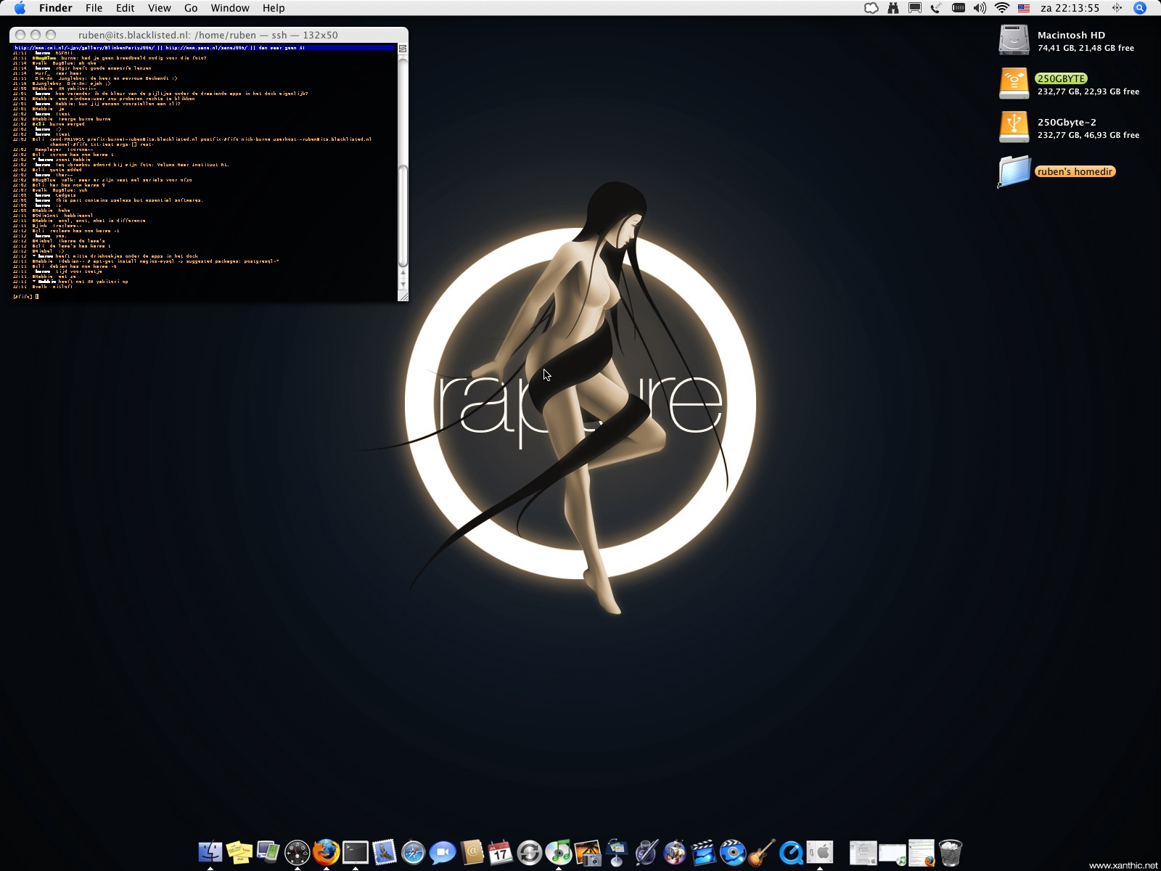Open the Trash in the Dock
The width and height of the screenshot is (1161, 871).
(951, 852)
